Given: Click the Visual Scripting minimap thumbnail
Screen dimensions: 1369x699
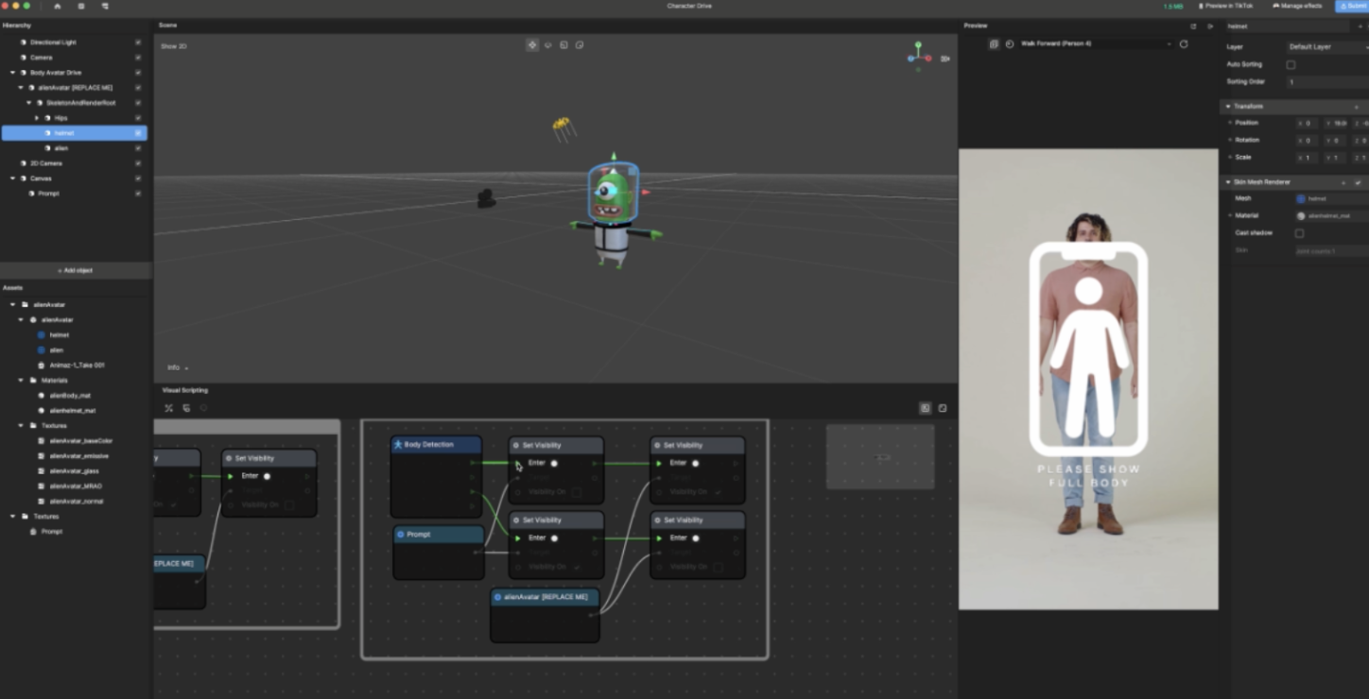Looking at the screenshot, I should (x=880, y=457).
